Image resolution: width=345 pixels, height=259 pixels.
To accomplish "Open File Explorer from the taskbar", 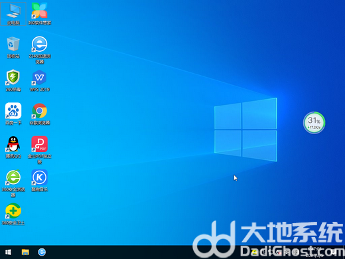I will tap(25, 252).
